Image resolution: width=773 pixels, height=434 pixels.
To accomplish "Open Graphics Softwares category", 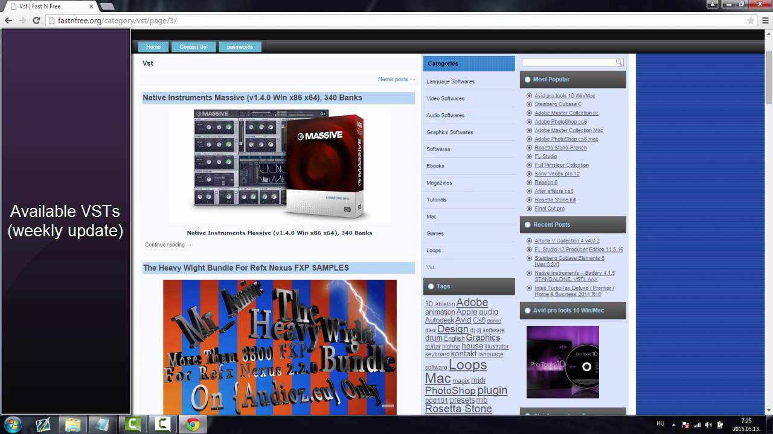I will click(x=450, y=132).
